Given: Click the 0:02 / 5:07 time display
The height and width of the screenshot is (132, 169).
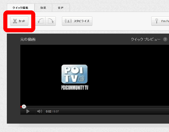Looking at the screenshot, I should pos(52,111).
